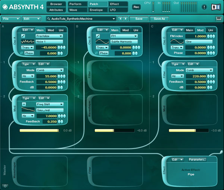Open Osc C Uni tab

[x=211, y=30]
